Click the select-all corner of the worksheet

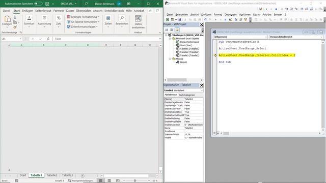(x=9, y=45)
